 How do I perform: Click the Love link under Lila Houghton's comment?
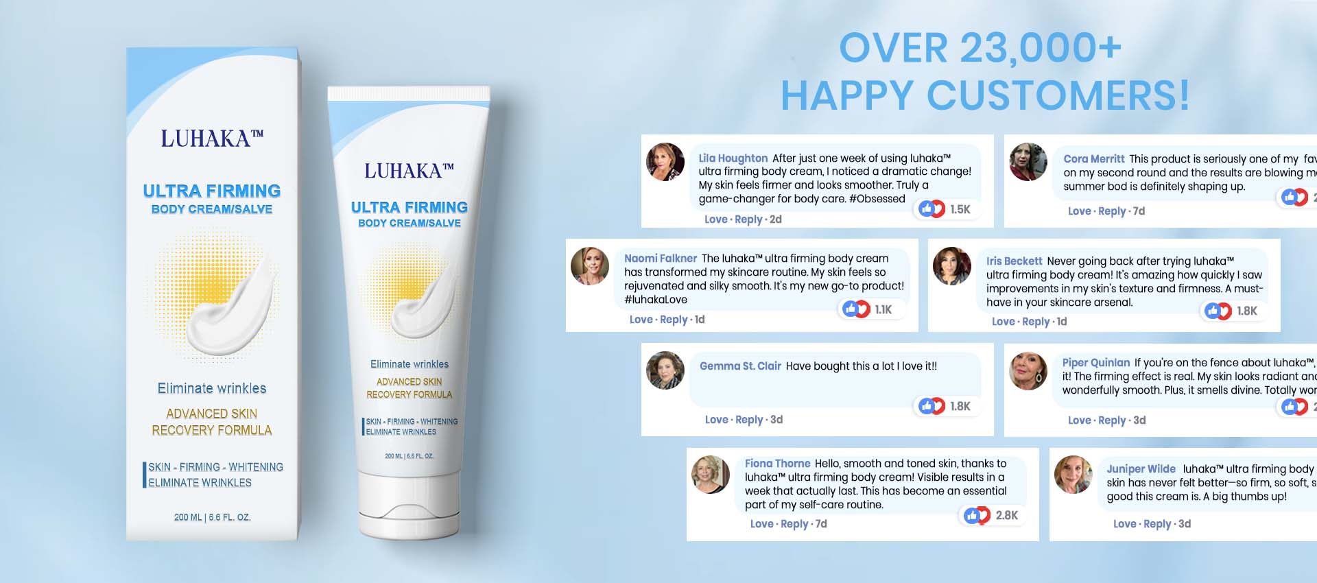tap(715, 219)
